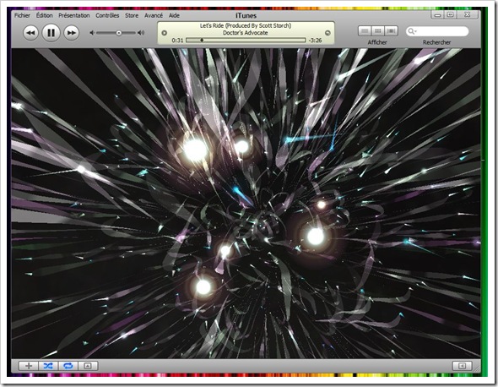Click the bottom-right sidebar toggle button
The width and height of the screenshot is (498, 387).
pos(462,366)
